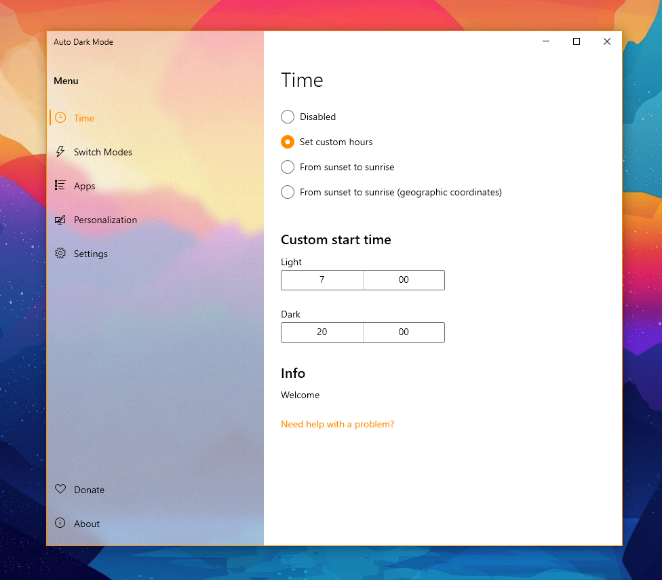The image size is (662, 580).
Task: Select From sunset to sunrise option
Action: pos(288,167)
